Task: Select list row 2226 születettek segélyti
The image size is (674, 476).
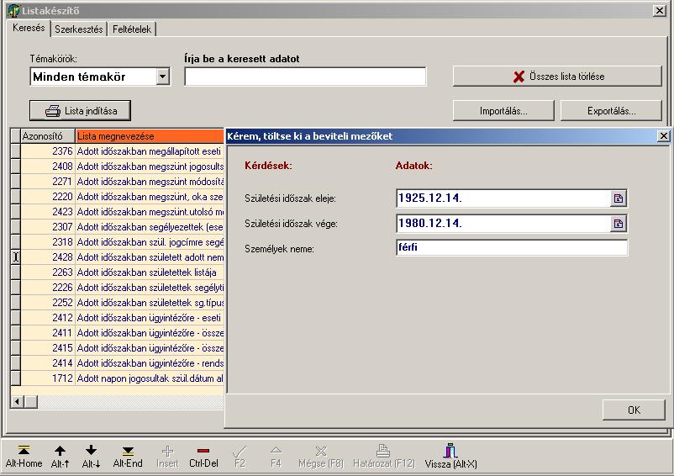Action: (x=122, y=288)
